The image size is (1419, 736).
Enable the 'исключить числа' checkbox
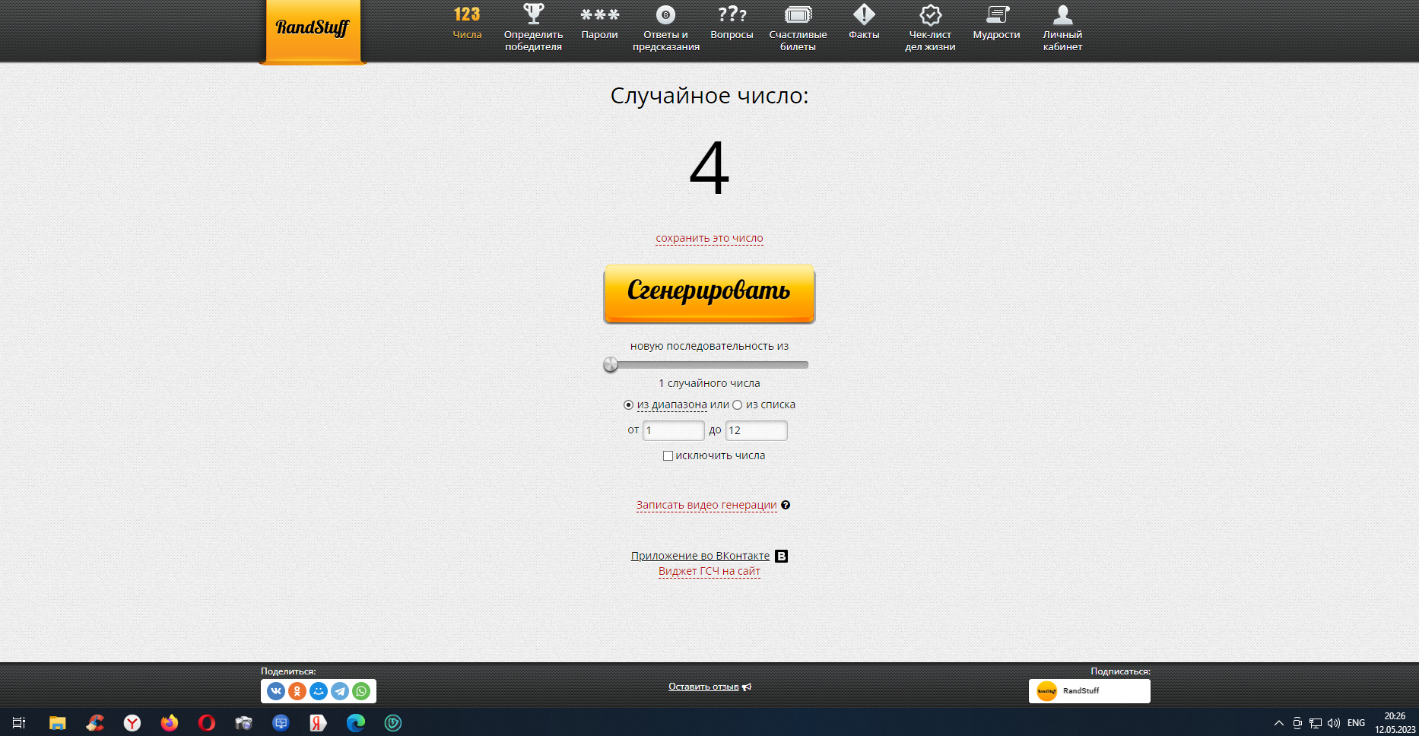click(668, 455)
